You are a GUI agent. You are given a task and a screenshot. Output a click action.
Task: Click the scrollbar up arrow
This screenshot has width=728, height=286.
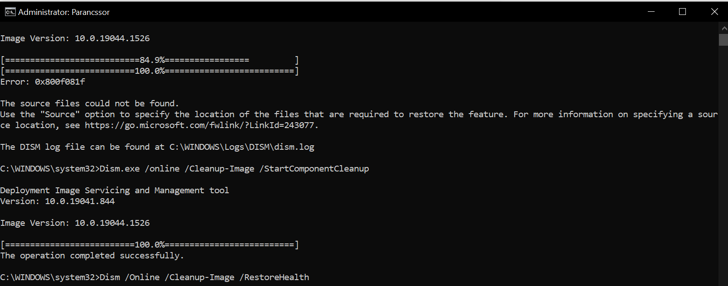click(723, 28)
